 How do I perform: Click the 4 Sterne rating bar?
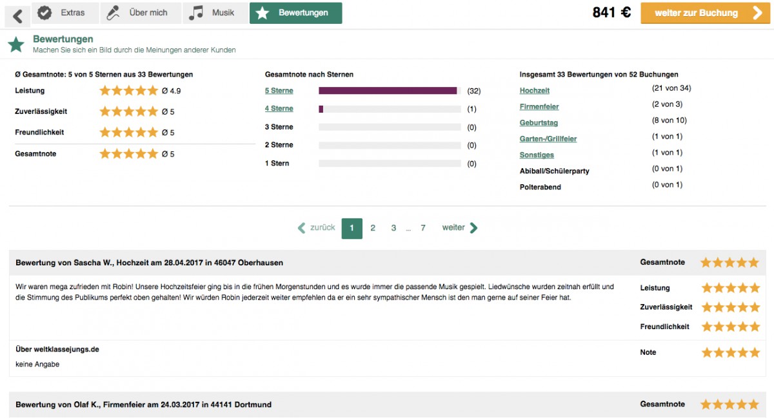coord(390,109)
